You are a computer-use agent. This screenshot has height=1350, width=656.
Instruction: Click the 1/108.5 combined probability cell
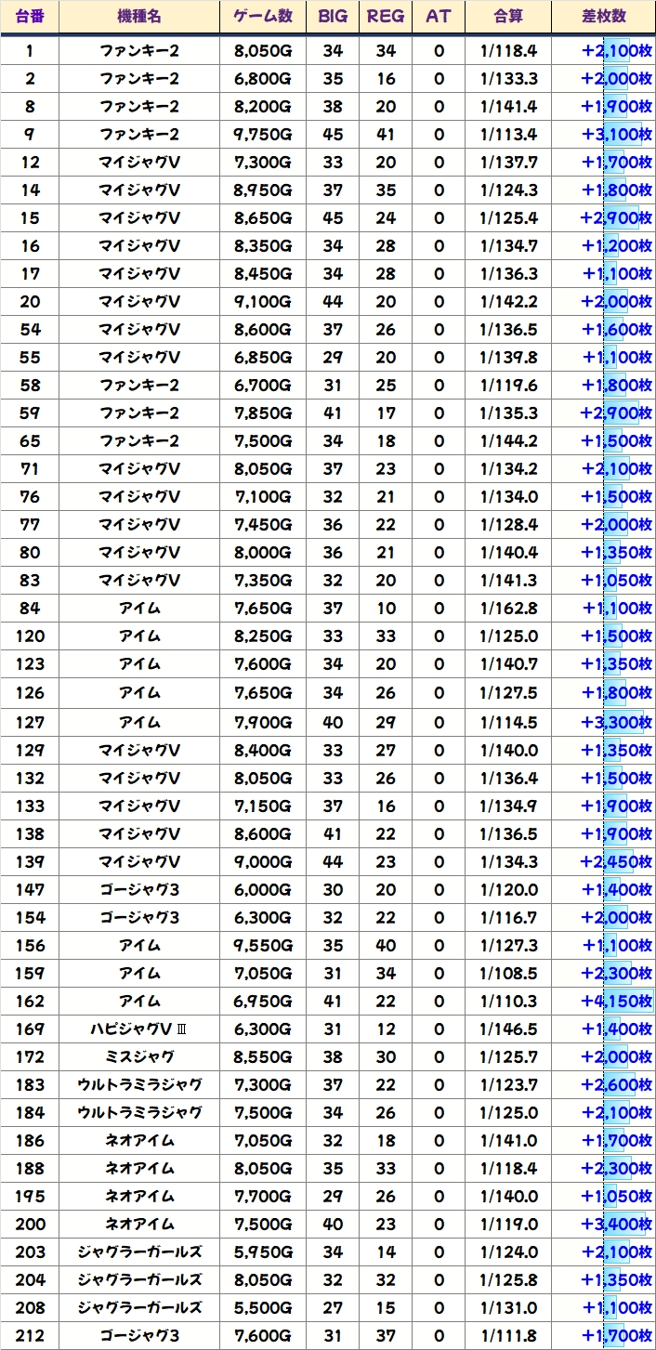(508, 974)
